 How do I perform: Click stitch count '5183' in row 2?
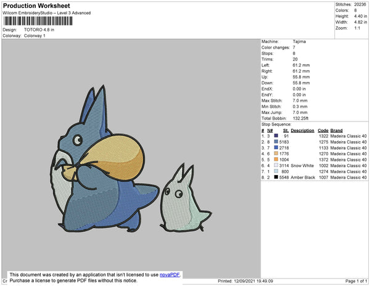pyautogui.click(x=284, y=142)
